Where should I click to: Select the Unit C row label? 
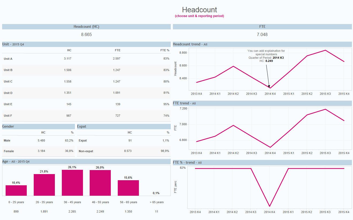[x=8, y=81]
